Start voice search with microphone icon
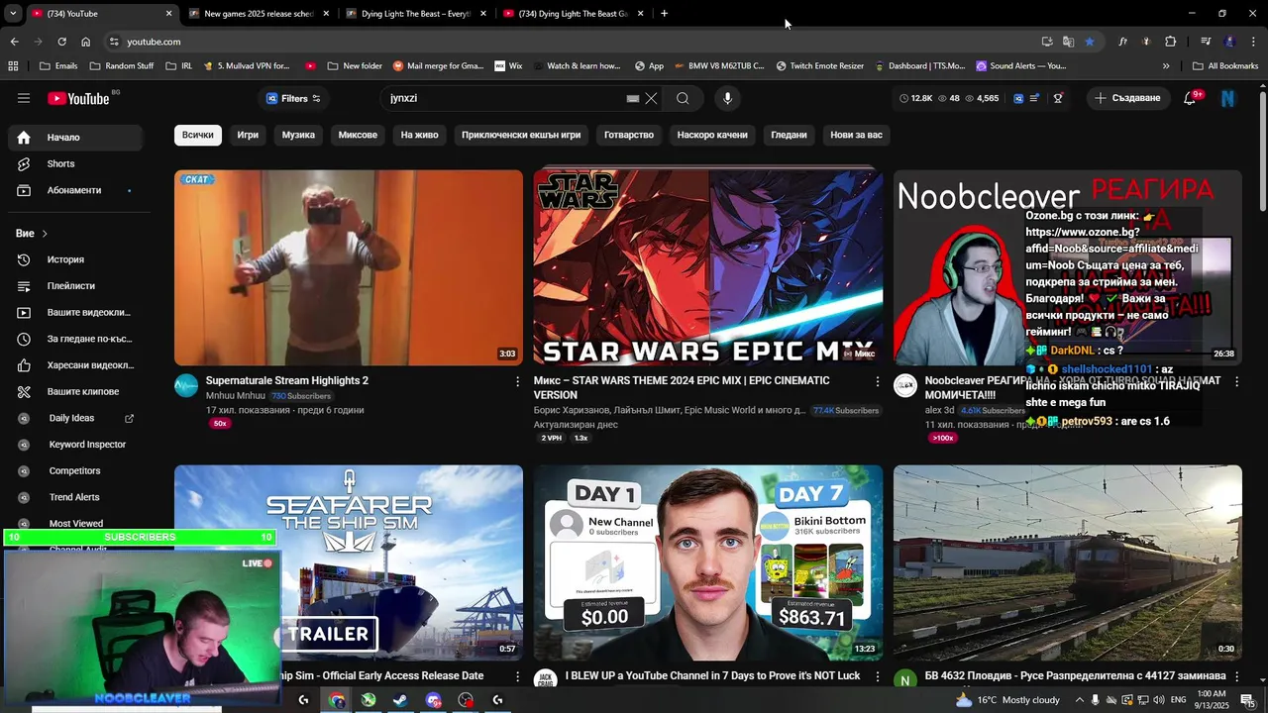 click(727, 98)
